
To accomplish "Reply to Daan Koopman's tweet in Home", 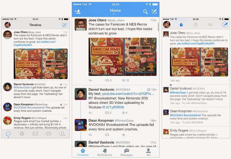I will (90, 135).
